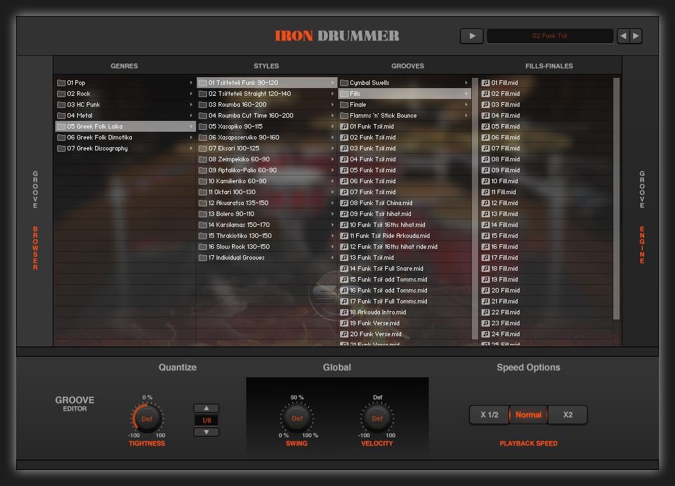Open the Groove Editor

tap(75, 404)
